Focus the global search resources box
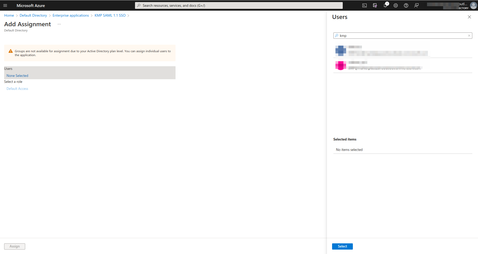Viewport: 478px width, 254px height. coord(239,5)
